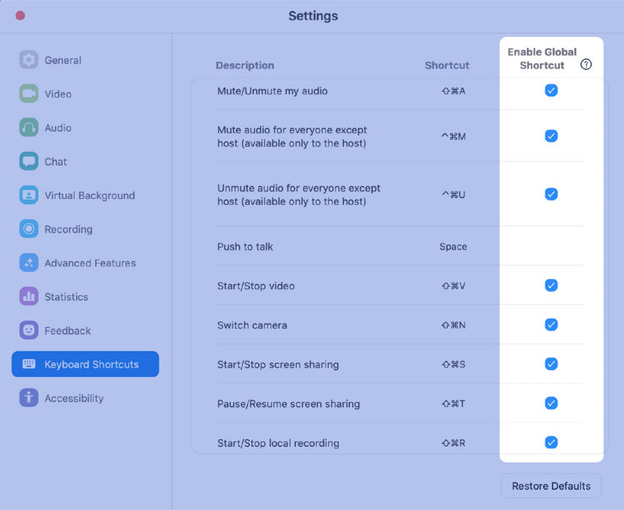Uncheck global shortcut for Mute/Unmute my audio
Image resolution: width=624 pixels, height=510 pixels.
click(x=551, y=90)
